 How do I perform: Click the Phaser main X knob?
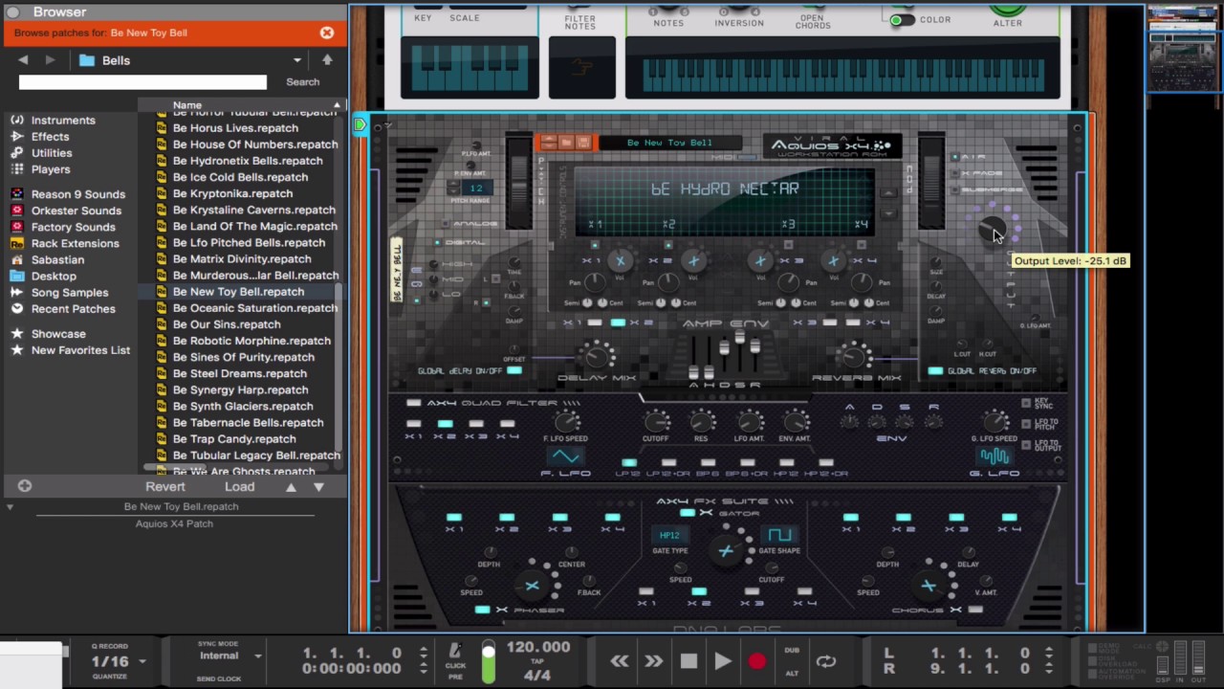coord(532,586)
